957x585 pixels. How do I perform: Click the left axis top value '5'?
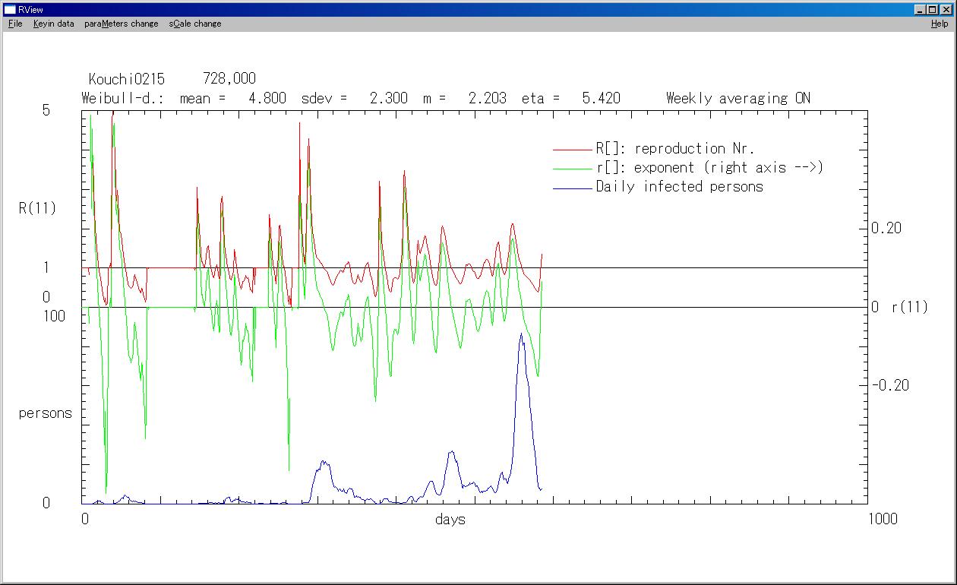point(46,110)
